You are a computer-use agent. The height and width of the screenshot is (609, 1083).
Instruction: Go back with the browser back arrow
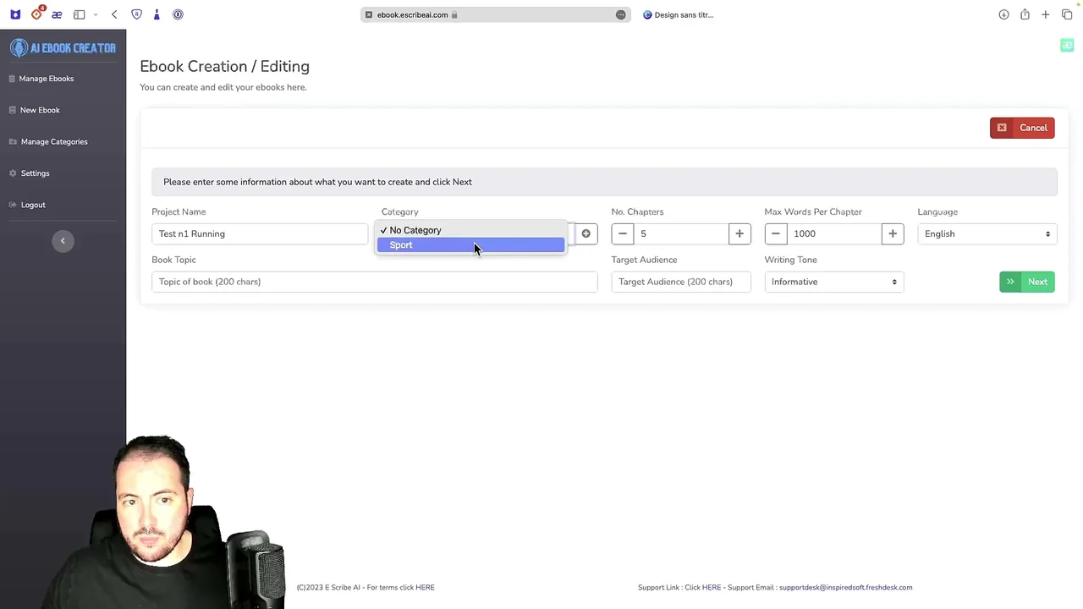(114, 14)
